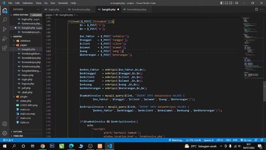The width and height of the screenshot is (266, 150).
Task: Open the taskbar search icon
Action: pyautogui.click(x=14, y=146)
